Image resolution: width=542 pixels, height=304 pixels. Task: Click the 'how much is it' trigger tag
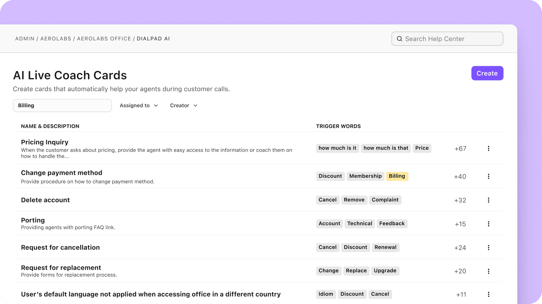[x=338, y=148]
